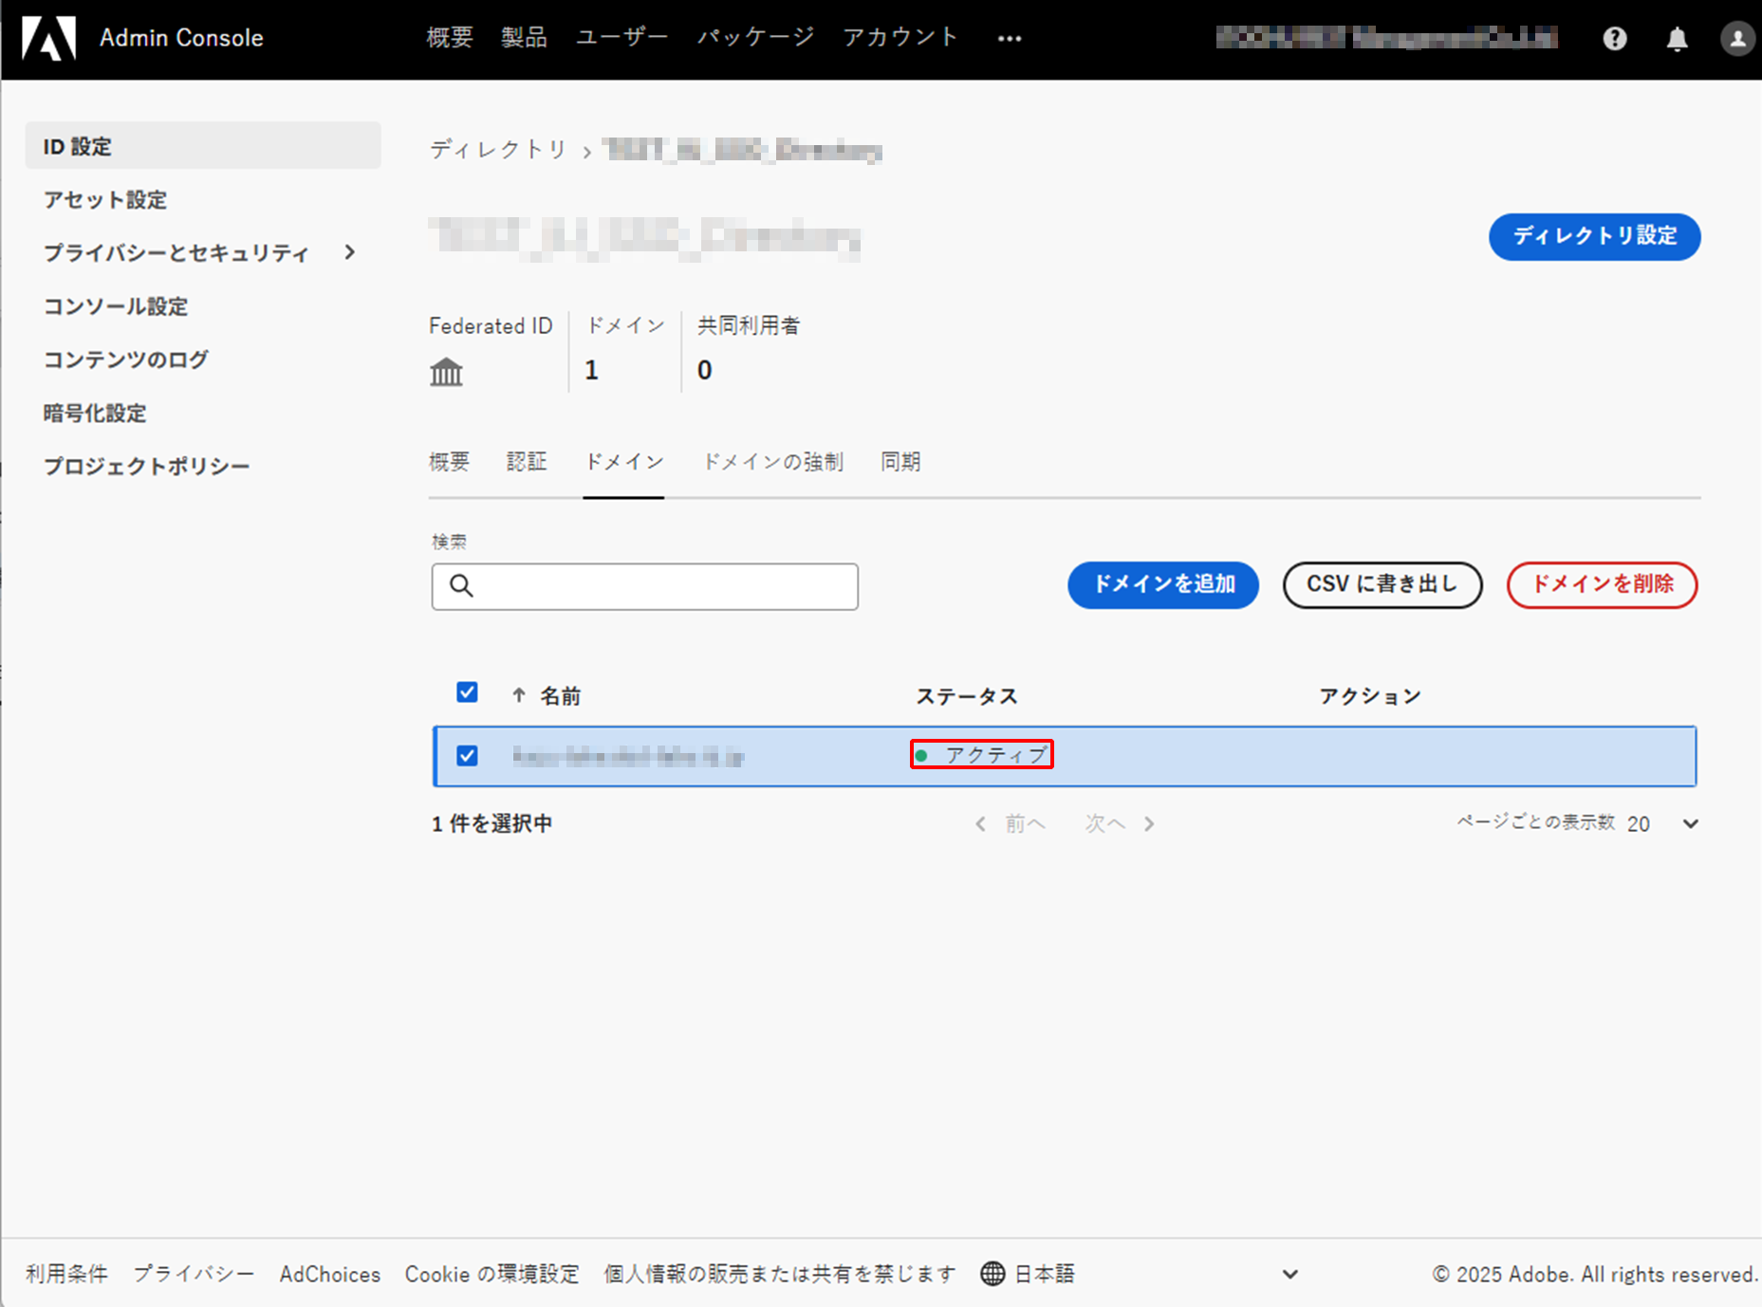
Task: Click the globe language icon
Action: coord(992,1273)
